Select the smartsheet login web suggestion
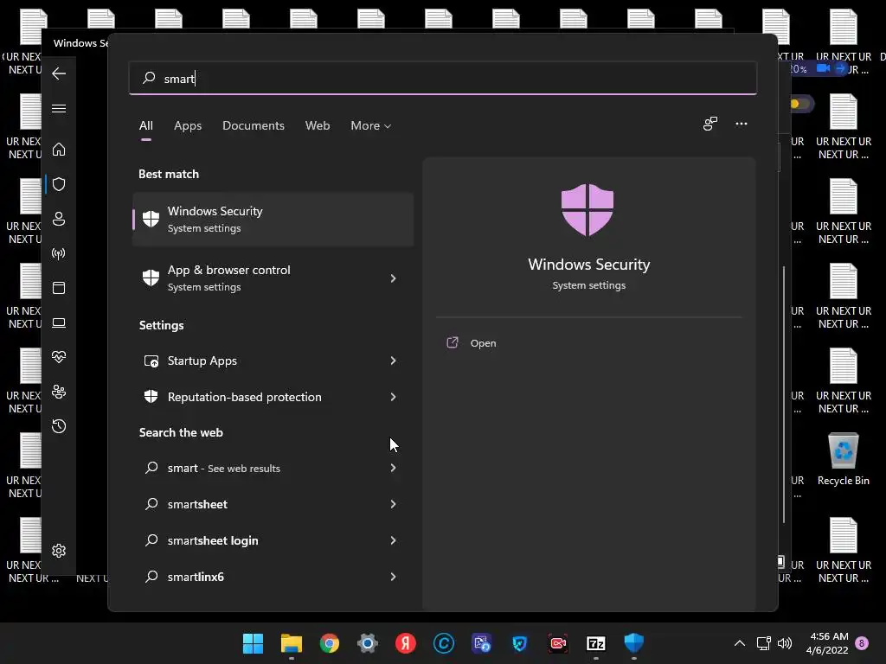Viewport: 886px width, 664px height. point(273,540)
